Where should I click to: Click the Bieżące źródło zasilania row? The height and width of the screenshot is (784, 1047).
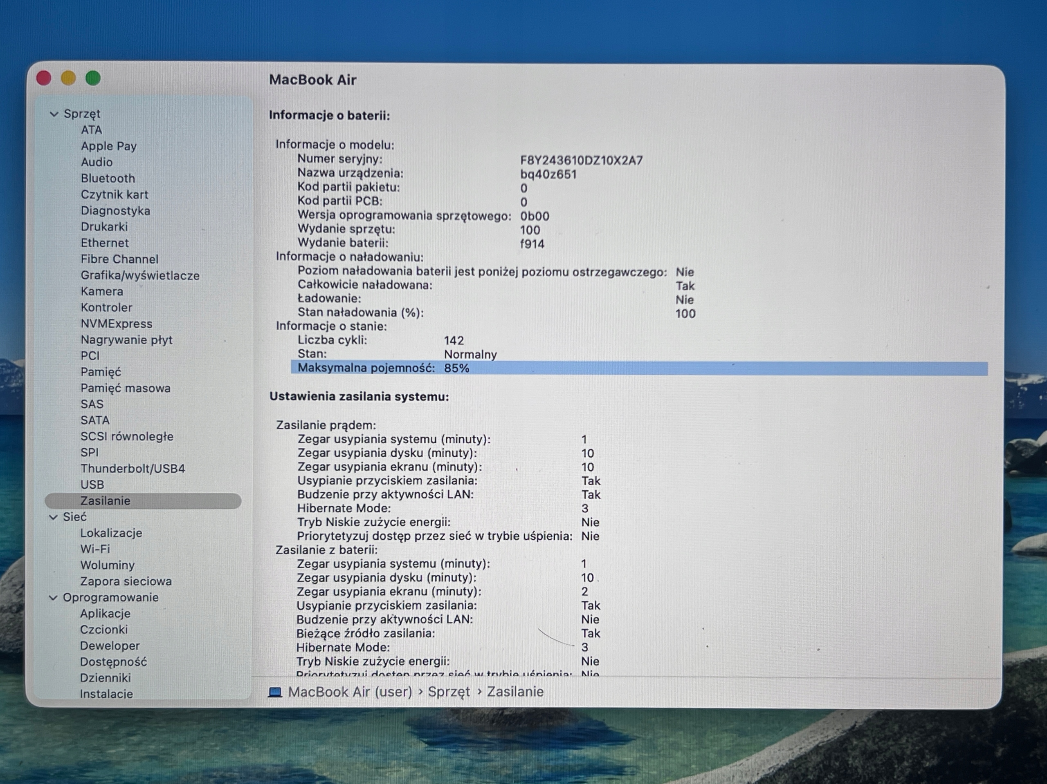(448, 634)
